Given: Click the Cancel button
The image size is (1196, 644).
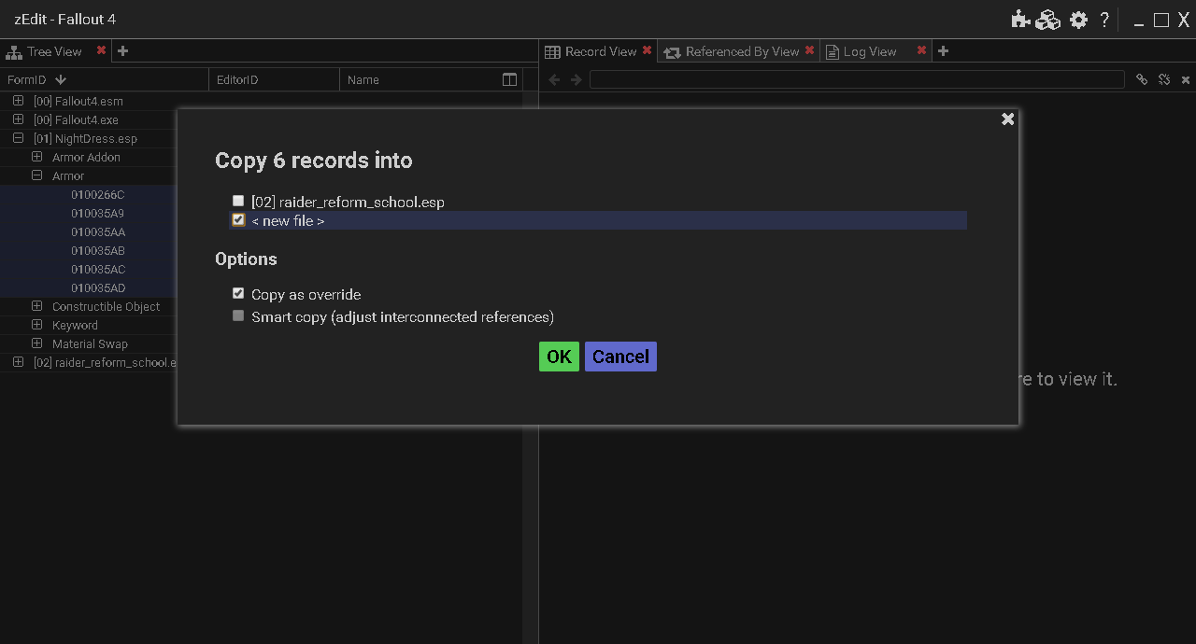Looking at the screenshot, I should [x=620, y=357].
